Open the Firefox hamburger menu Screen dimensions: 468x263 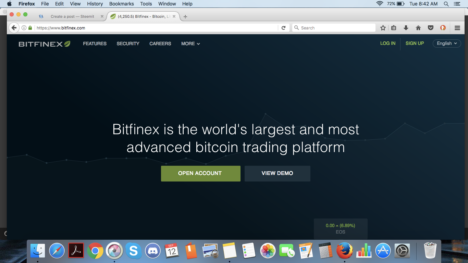click(457, 28)
